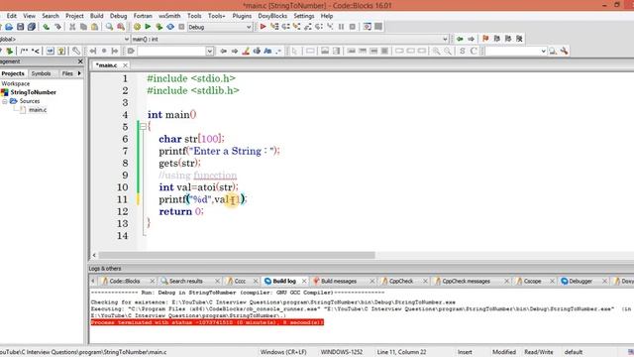Toggle comment button labeled C

coord(474,51)
